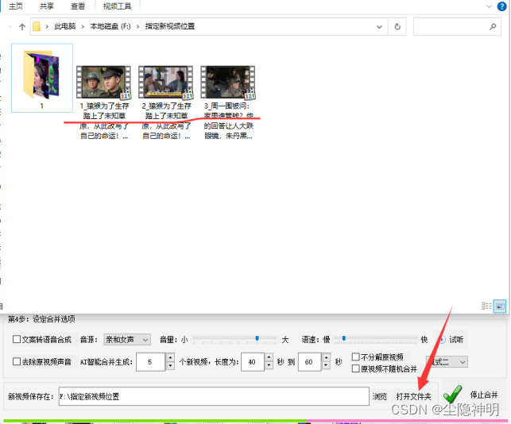Viewport: 511px width, 424px height.
Task: Select the video file starting 1_猿猴为了生存
Action: (104, 102)
